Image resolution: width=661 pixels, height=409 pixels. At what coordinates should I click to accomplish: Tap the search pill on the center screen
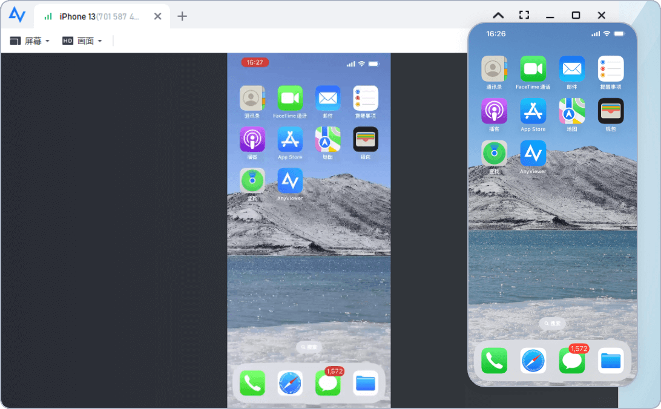[x=309, y=347]
